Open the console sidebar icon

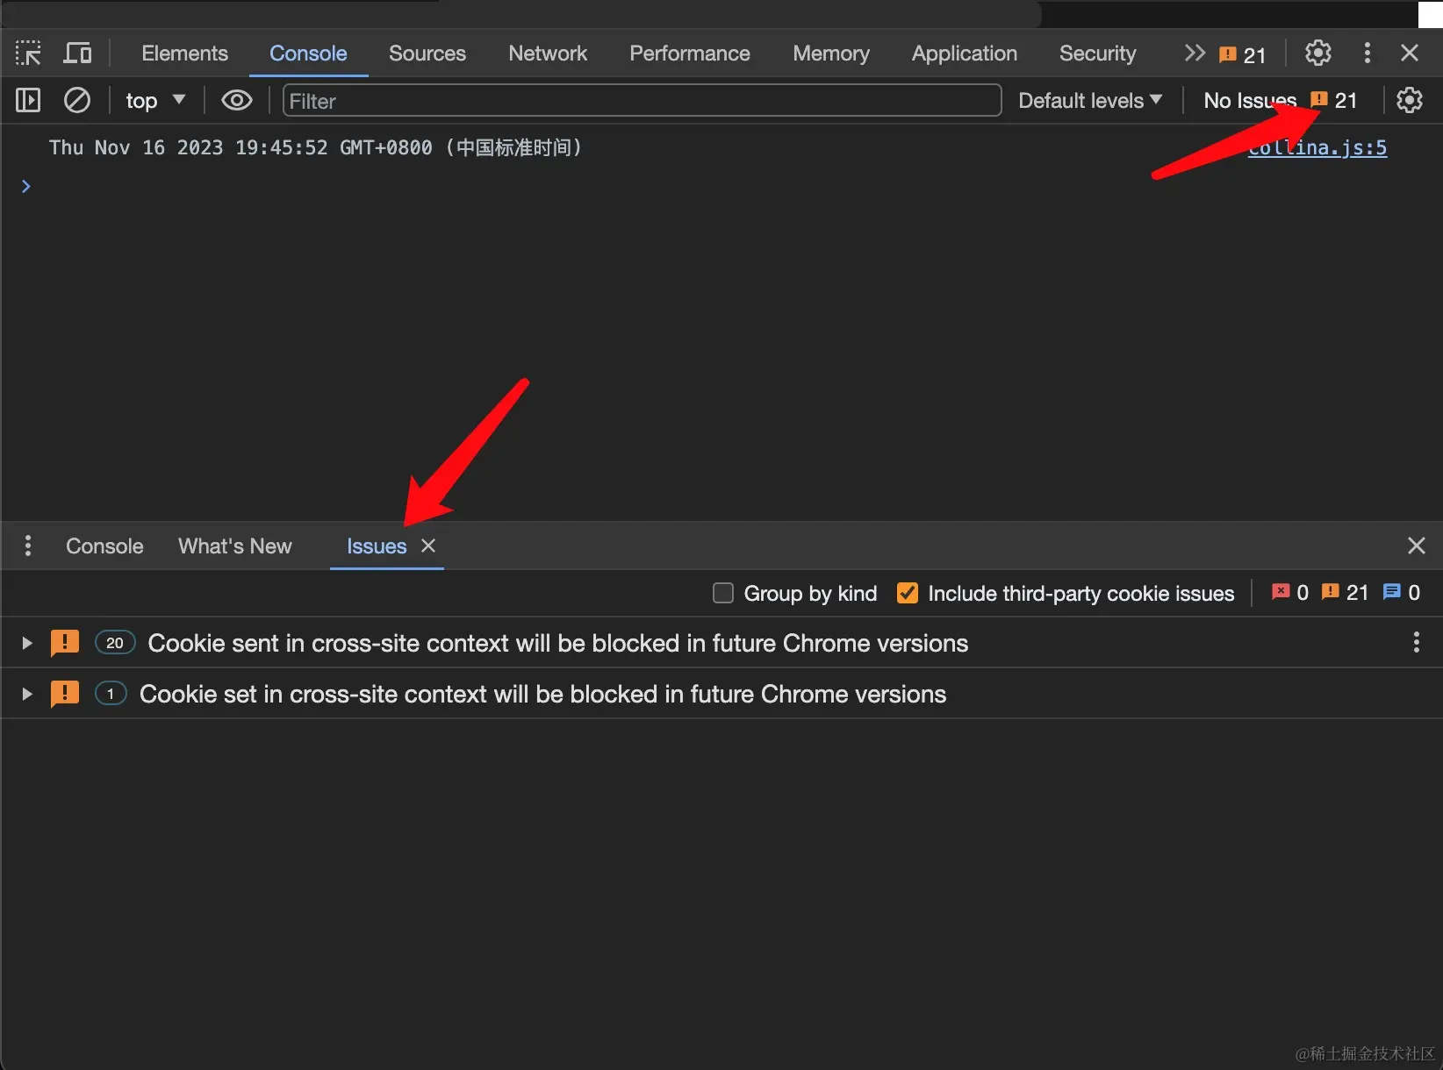pos(27,100)
